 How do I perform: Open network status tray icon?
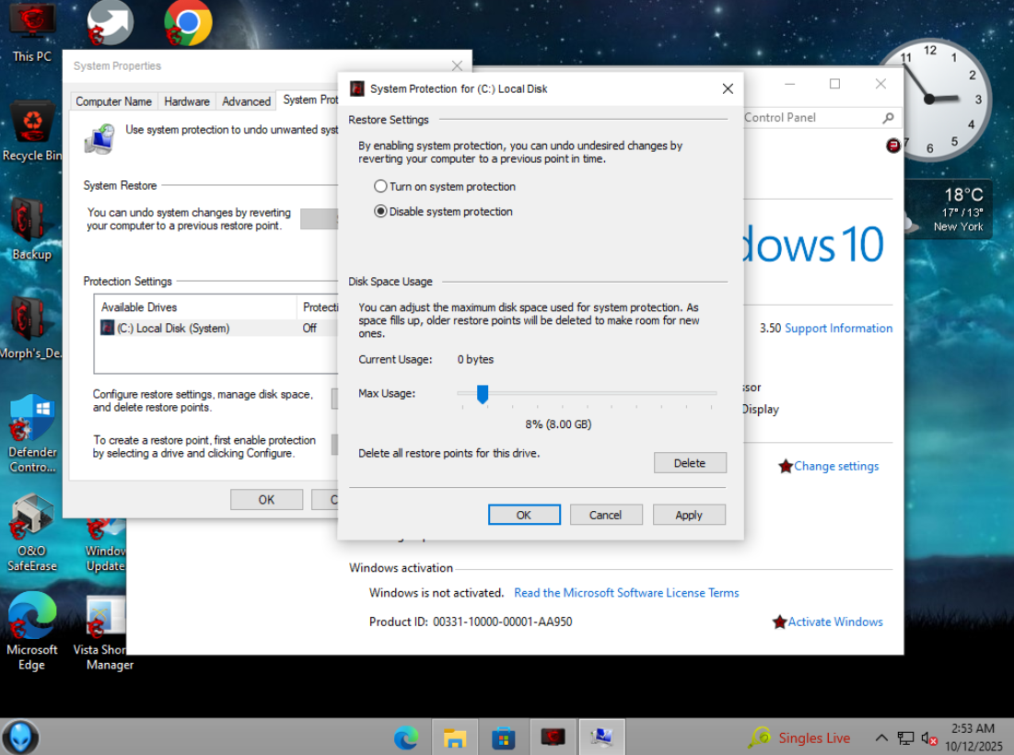click(905, 738)
